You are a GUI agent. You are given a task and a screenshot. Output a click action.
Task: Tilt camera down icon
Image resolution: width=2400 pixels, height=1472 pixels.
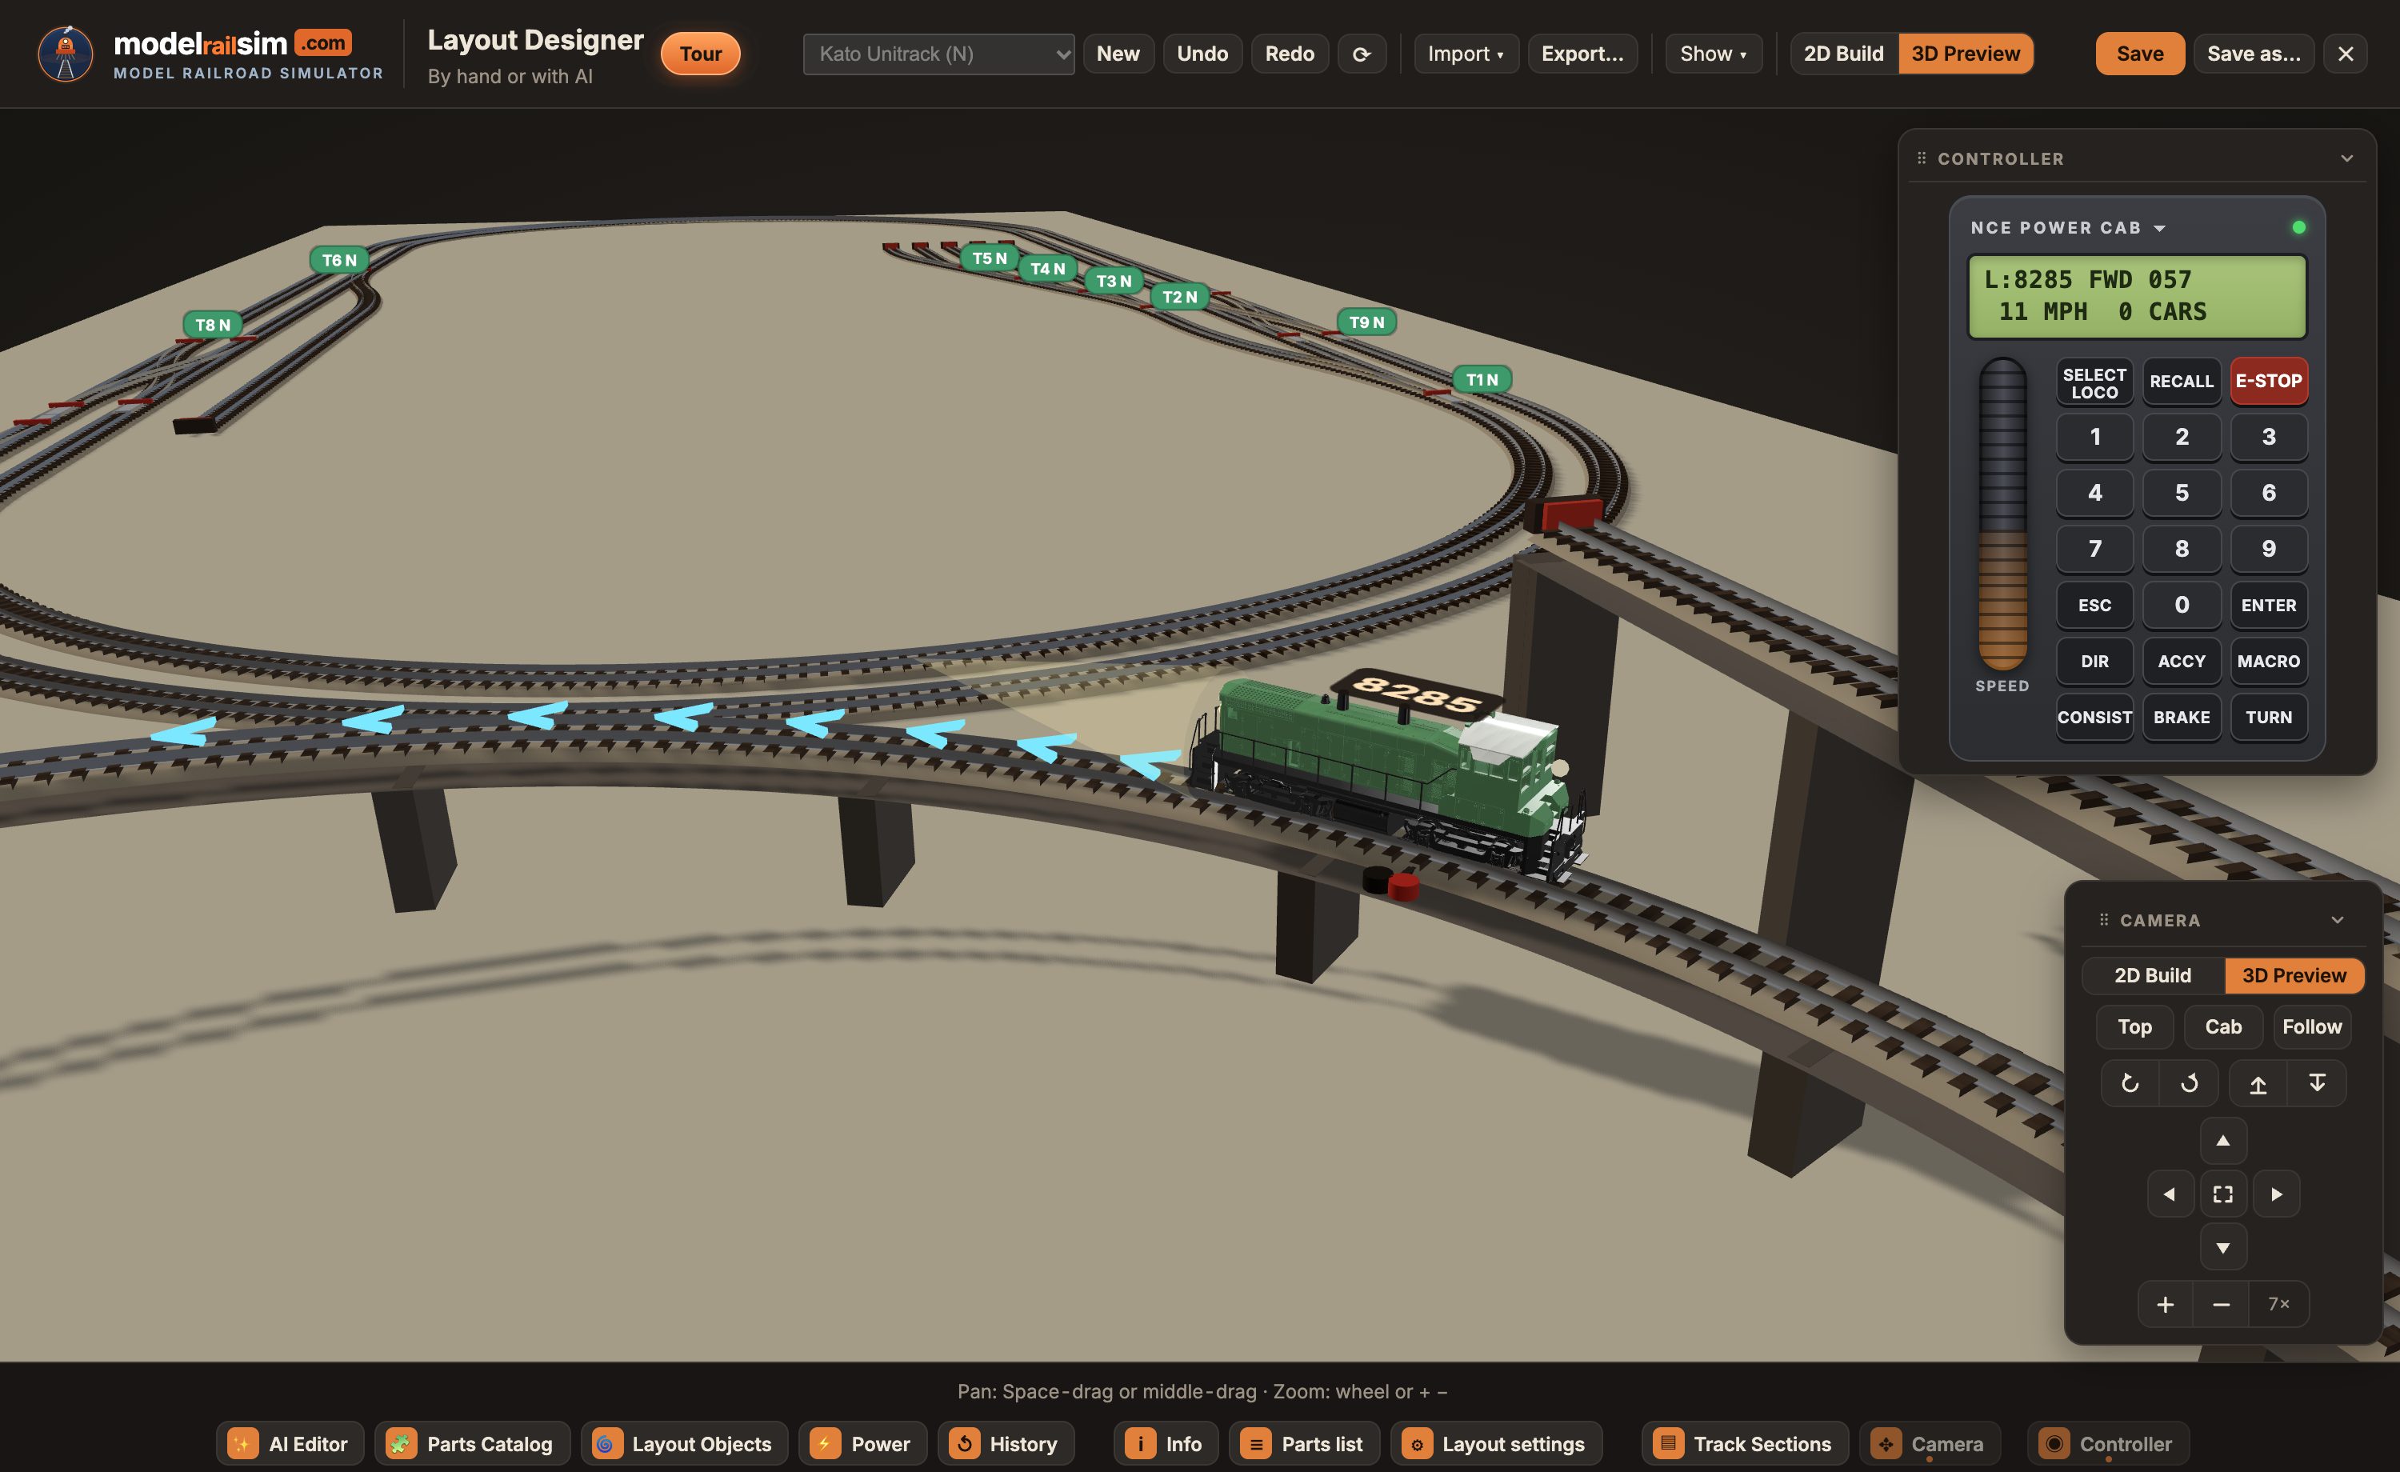point(2318,1083)
